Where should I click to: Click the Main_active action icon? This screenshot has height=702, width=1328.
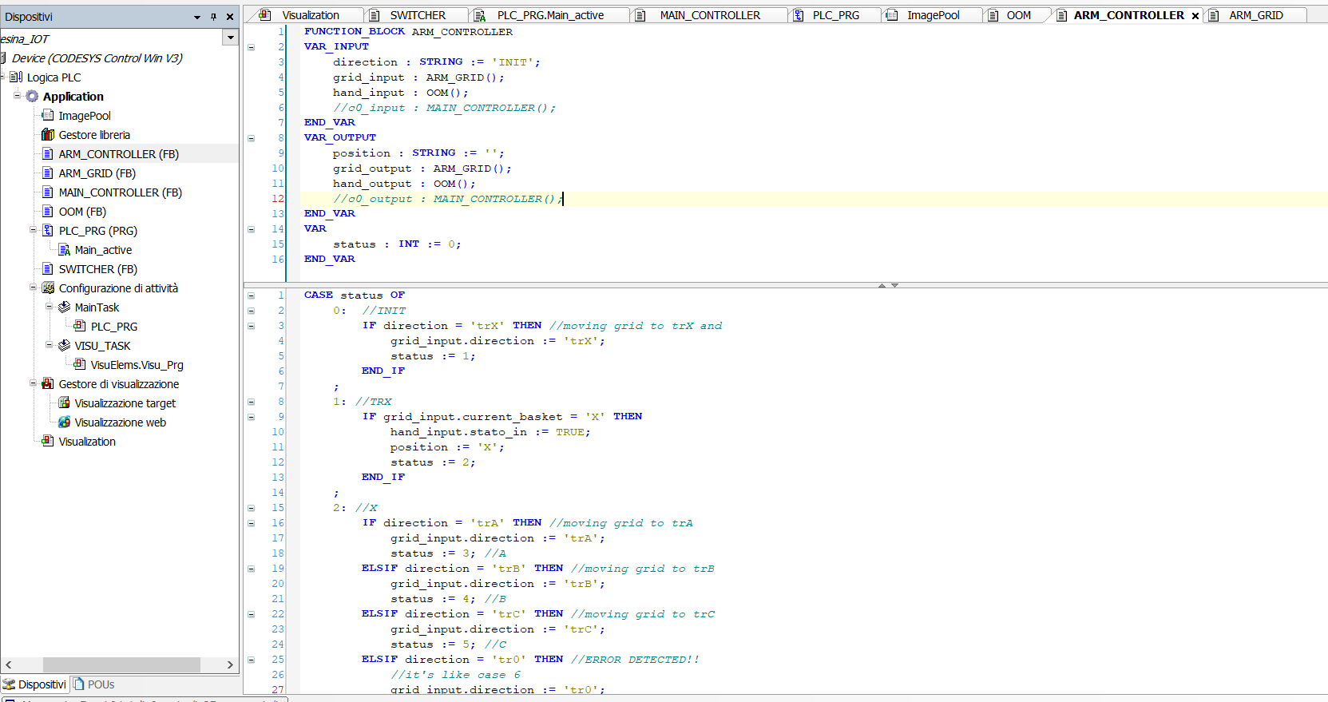pos(64,250)
